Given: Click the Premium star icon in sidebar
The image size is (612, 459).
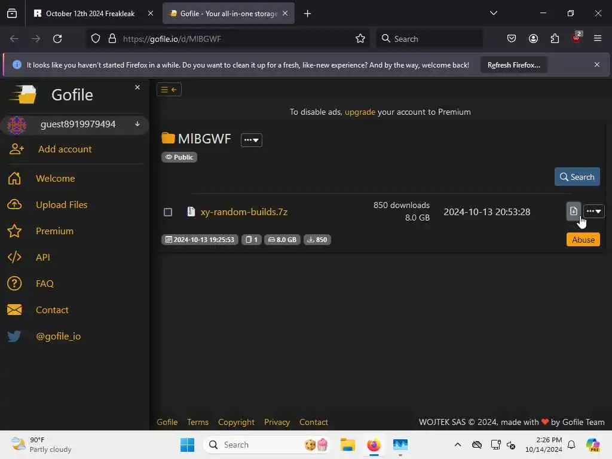Looking at the screenshot, I should click(x=14, y=231).
